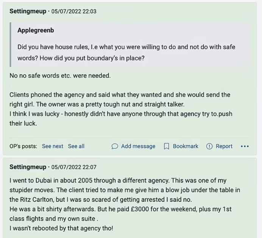
Task: Click the 05/07/2022 22:07 timestamp
Action: click(74, 167)
